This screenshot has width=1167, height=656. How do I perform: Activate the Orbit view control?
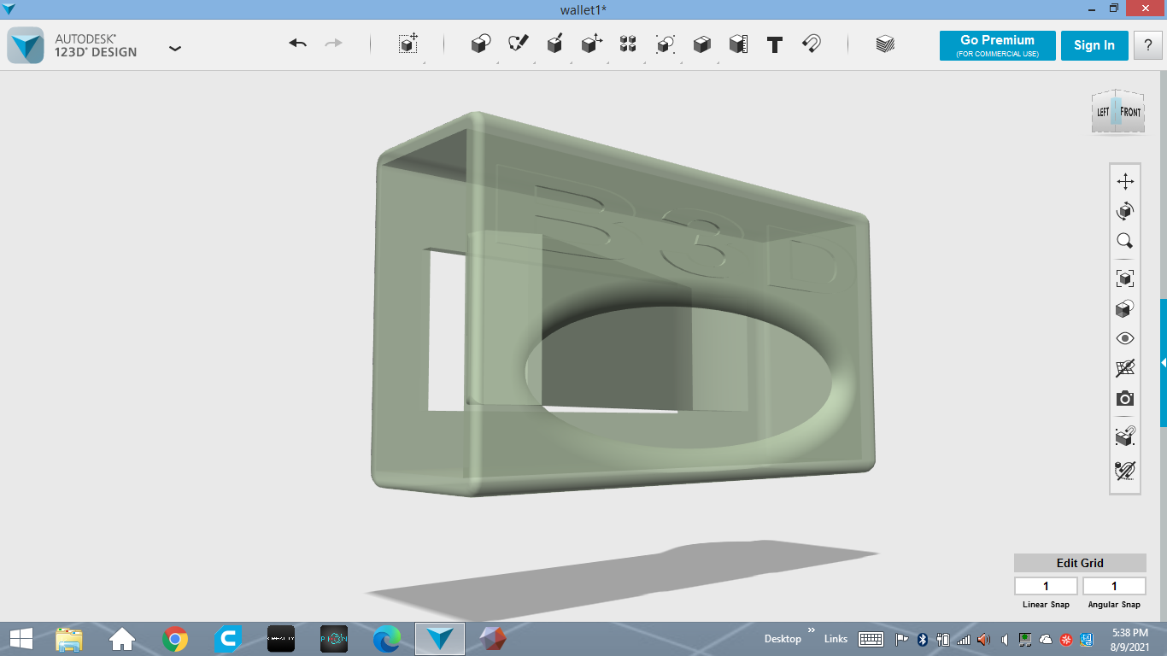point(1125,211)
